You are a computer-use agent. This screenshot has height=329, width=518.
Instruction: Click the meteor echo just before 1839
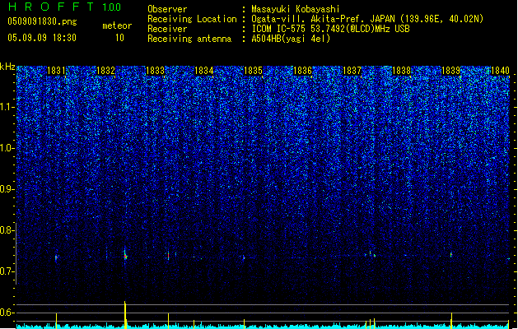[x=451, y=255]
